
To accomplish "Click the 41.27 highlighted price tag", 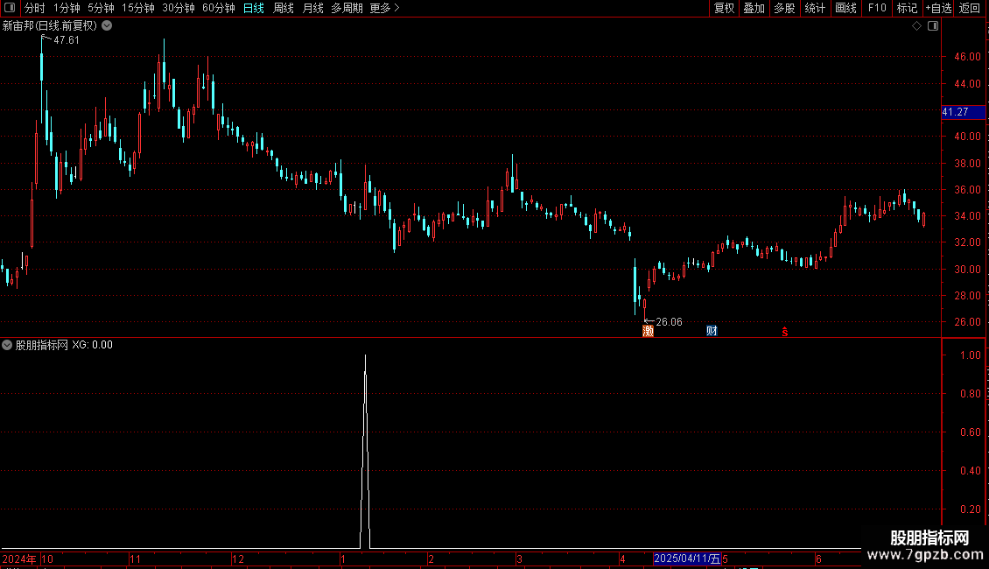I will pos(963,112).
